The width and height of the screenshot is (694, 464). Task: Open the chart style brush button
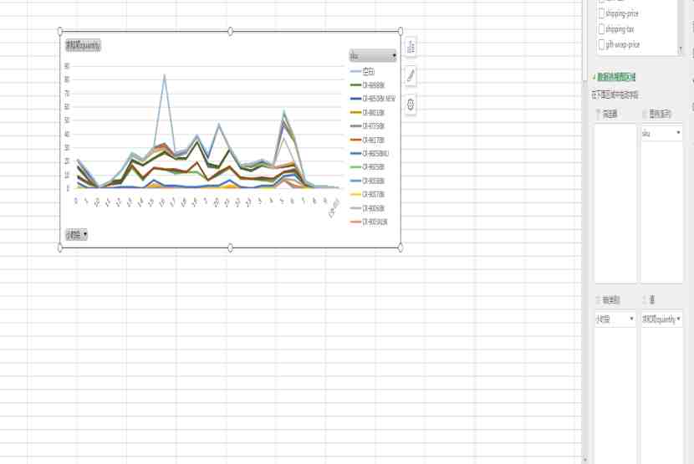point(411,76)
